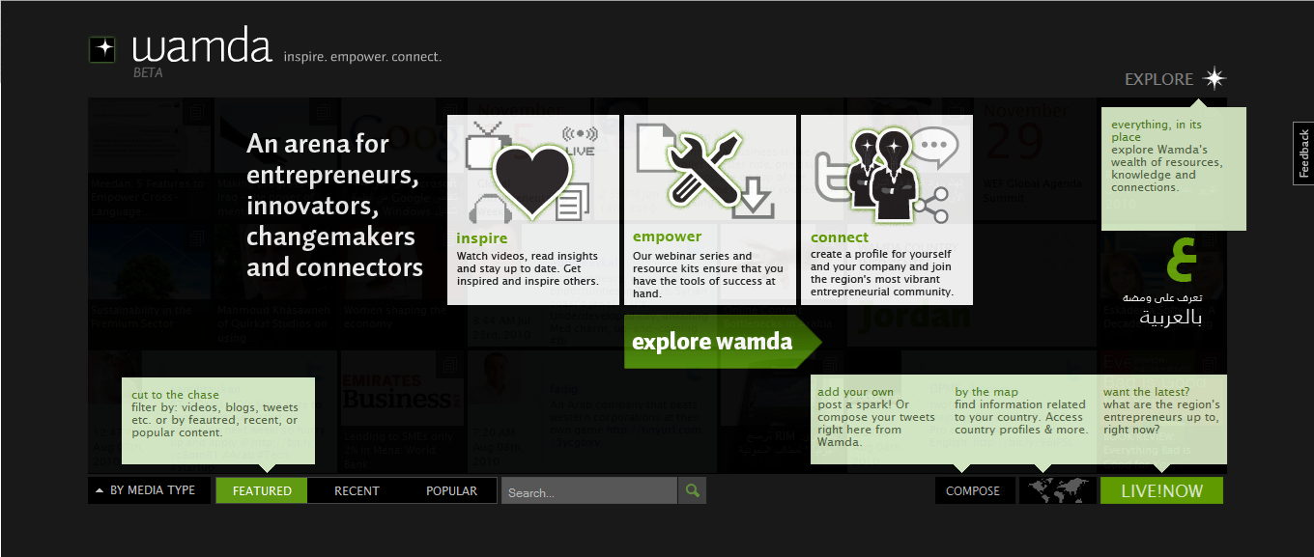The width and height of the screenshot is (1314, 557).
Task: Open the connect heading link
Action: (840, 237)
